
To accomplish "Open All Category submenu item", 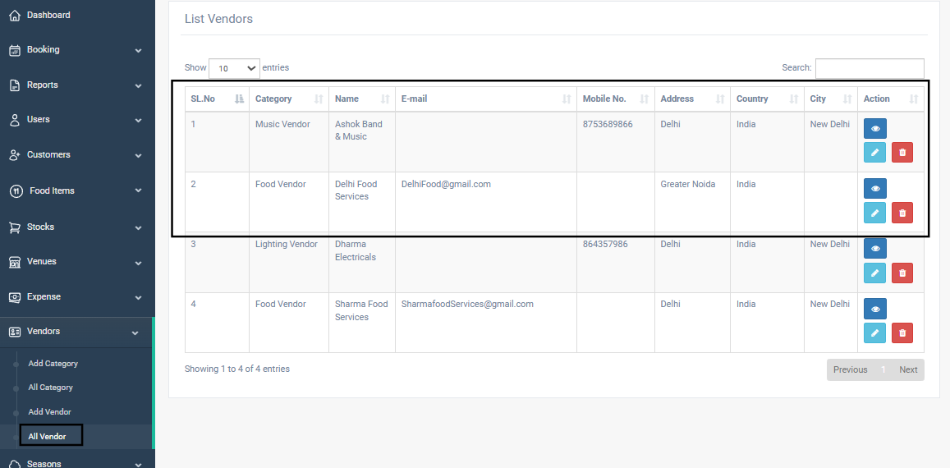I will [x=50, y=388].
